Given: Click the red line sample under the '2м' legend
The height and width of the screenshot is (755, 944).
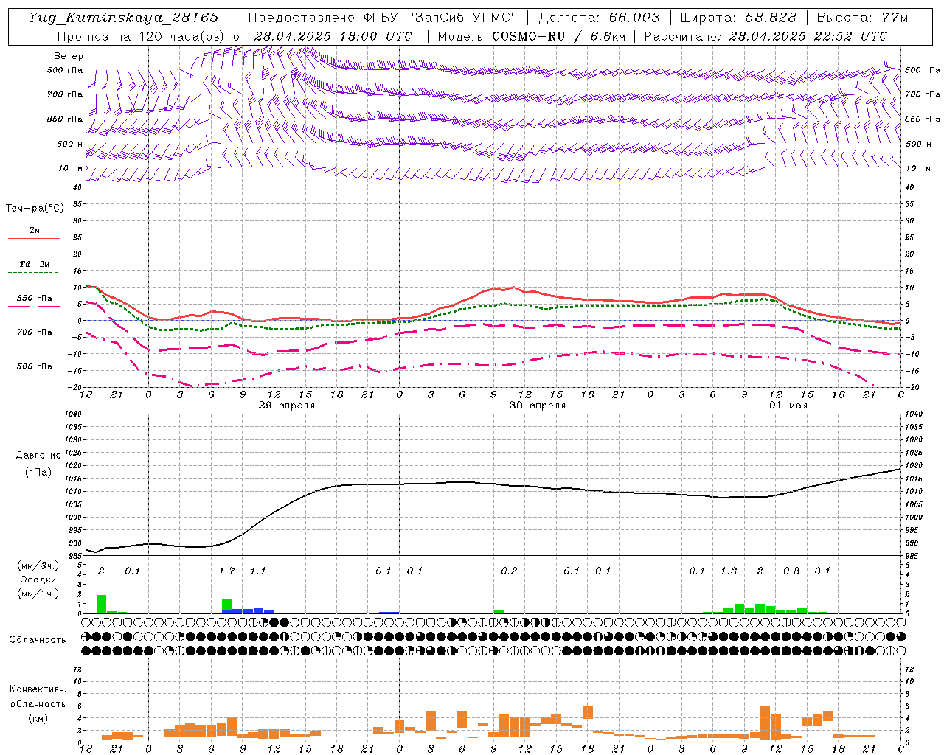Looking at the screenshot, I should click(x=34, y=239).
